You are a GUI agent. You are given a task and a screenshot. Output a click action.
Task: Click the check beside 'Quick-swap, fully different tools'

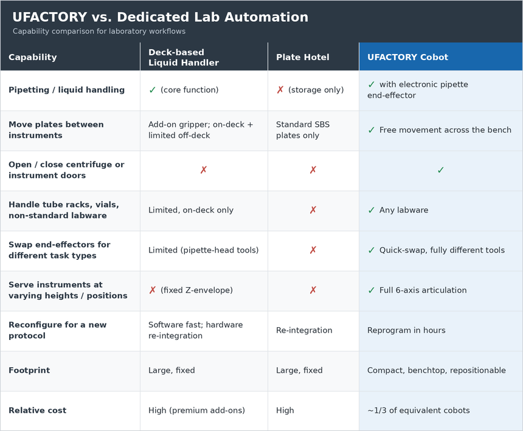(371, 250)
